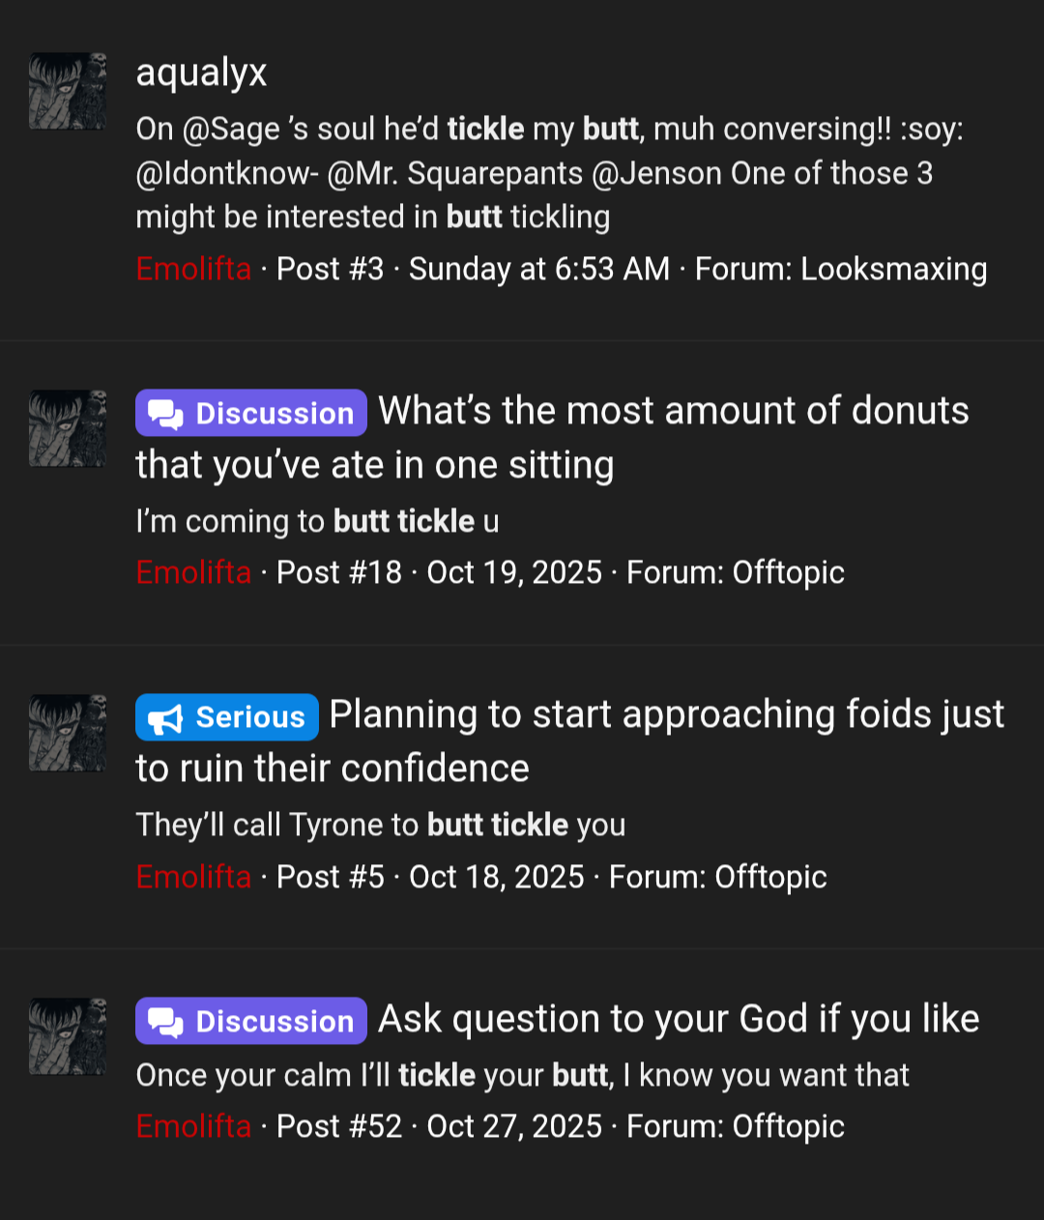Tap the avatar next to the donuts thread

click(68, 428)
